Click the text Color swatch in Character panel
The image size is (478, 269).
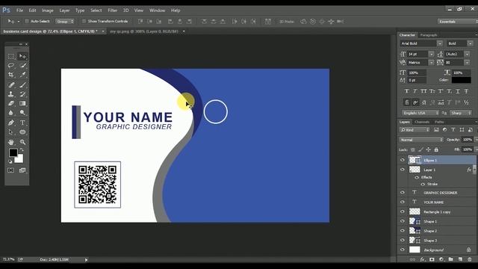tap(462, 80)
